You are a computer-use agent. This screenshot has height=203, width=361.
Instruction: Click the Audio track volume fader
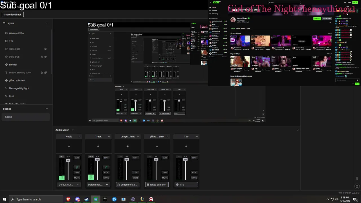pos(68,160)
